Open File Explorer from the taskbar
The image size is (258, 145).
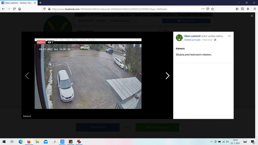[37, 141]
